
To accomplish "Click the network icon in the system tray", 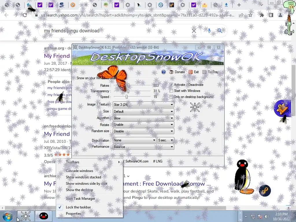I will pos(253,217).
